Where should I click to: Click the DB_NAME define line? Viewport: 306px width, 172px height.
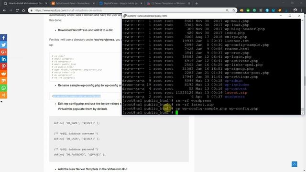point(76,123)
